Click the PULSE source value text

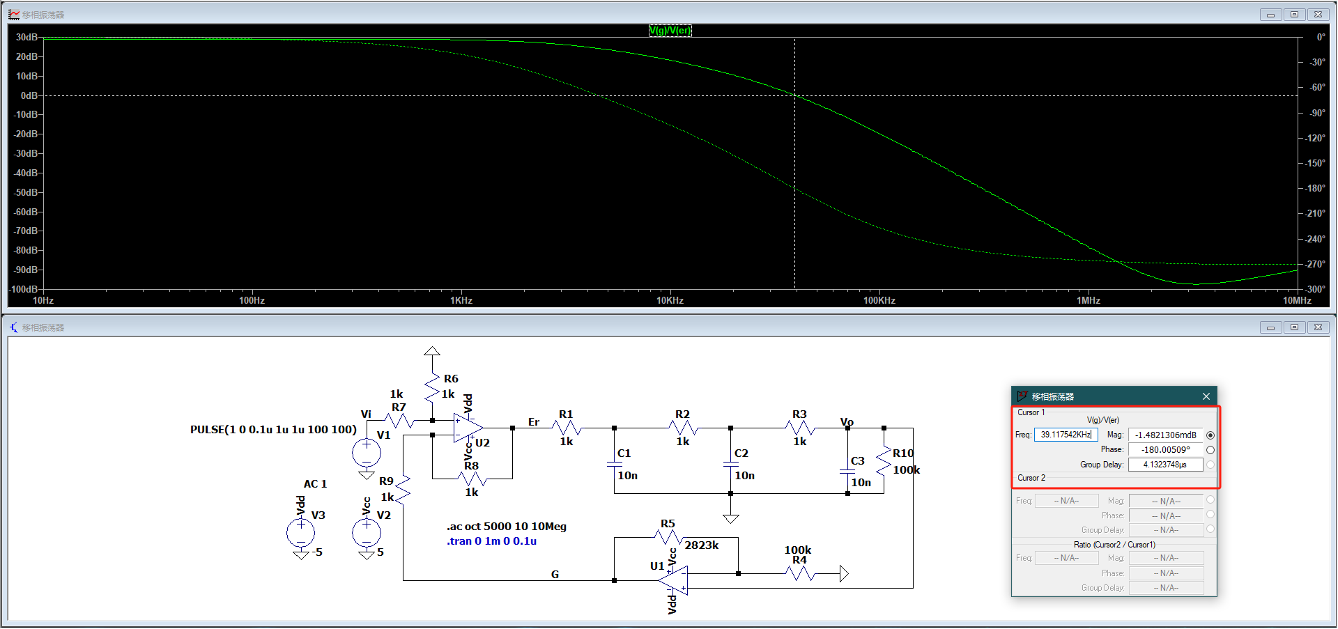click(273, 430)
